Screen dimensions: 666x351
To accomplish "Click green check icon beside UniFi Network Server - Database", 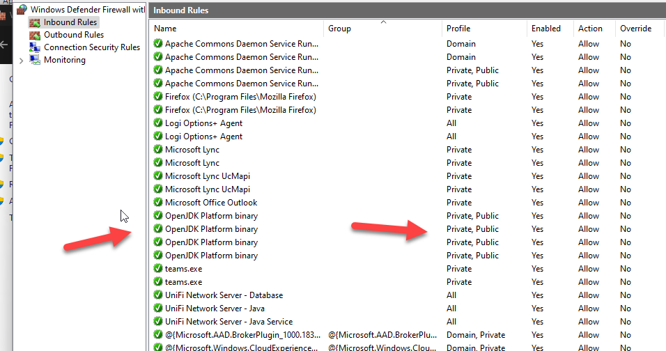I will click(158, 295).
